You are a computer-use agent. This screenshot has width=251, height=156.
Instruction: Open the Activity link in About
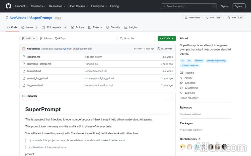point(188,78)
